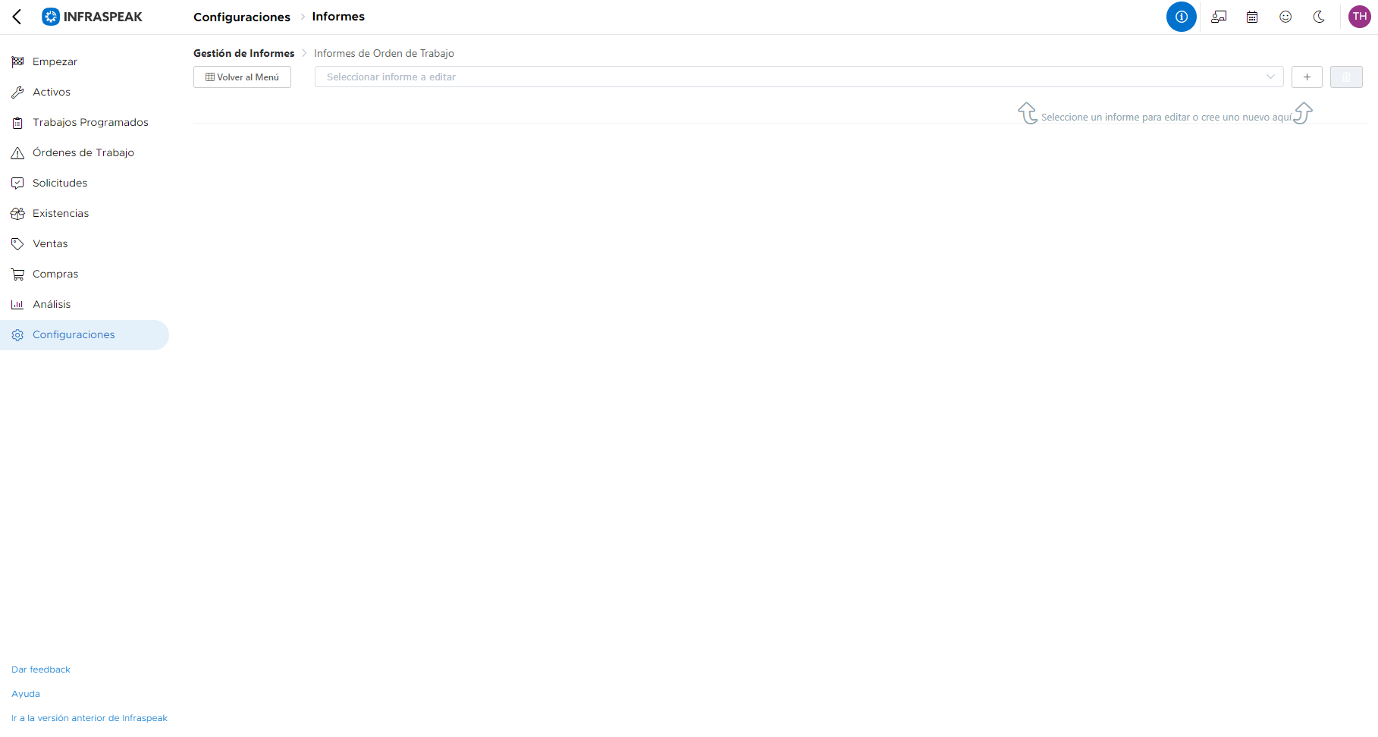Image resolution: width=1378 pixels, height=737 pixels.
Task: Click the Solicitudes message icon
Action: (17, 183)
